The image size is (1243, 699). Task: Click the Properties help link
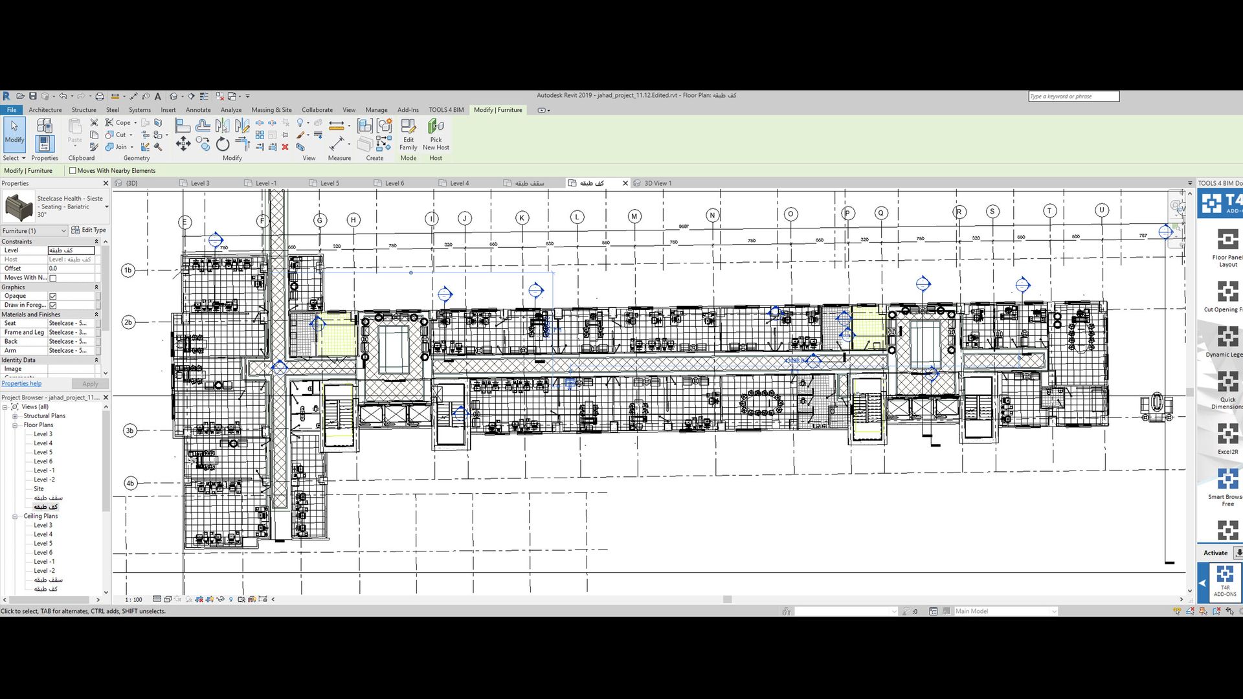[x=21, y=383]
